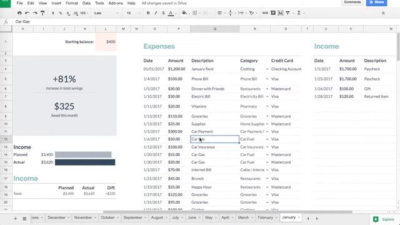Click the Functions sigma icon
Image resolution: width=400 pixels, height=225 pixels.
(x=299, y=12)
